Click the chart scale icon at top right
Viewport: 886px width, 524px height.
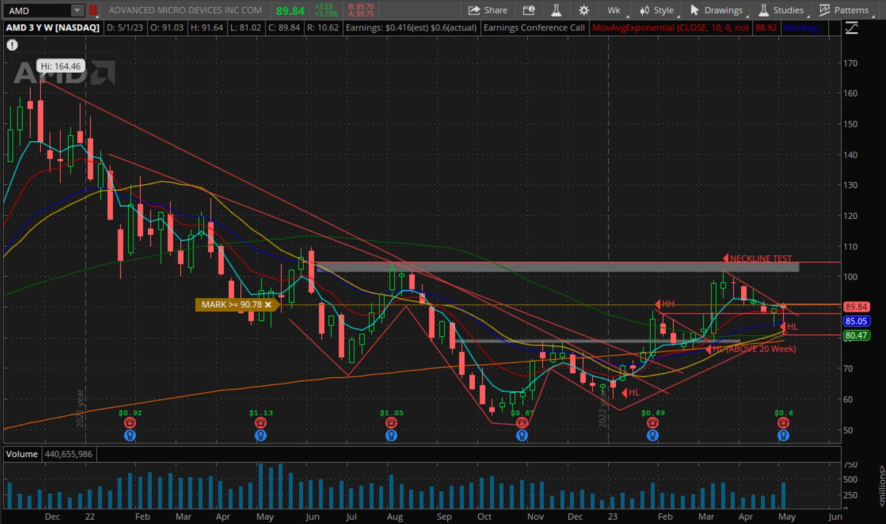(851, 28)
